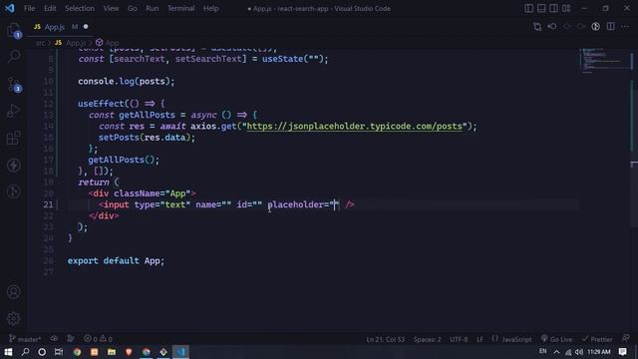Click the Ln 21, Col 53 indicator

click(386, 339)
